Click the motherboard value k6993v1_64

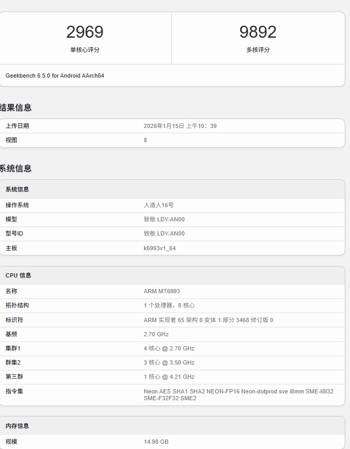pos(159,248)
